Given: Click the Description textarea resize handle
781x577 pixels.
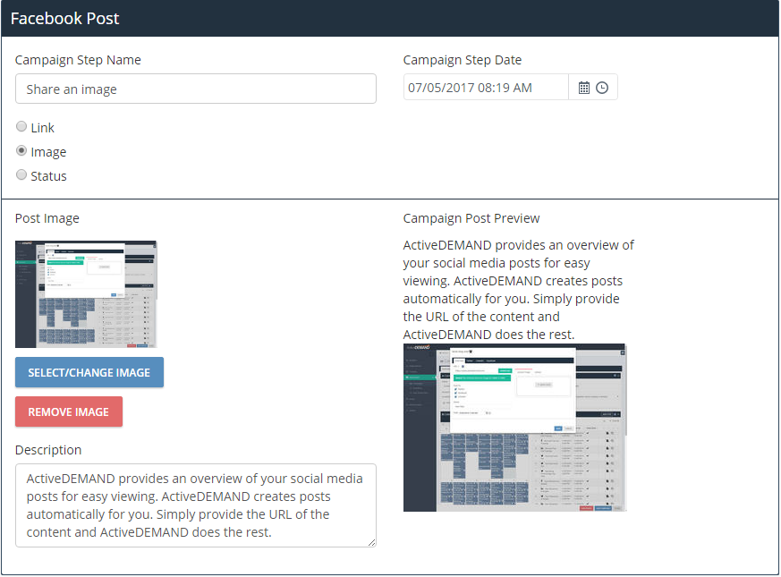Looking at the screenshot, I should pos(371,543).
